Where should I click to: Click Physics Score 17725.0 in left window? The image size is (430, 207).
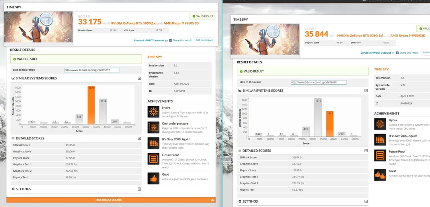[70, 158]
